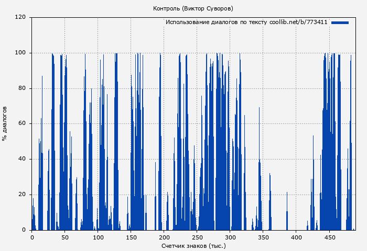Click the blue legend color swatch
Viewport: 367px width, 251px height.
[340, 22]
